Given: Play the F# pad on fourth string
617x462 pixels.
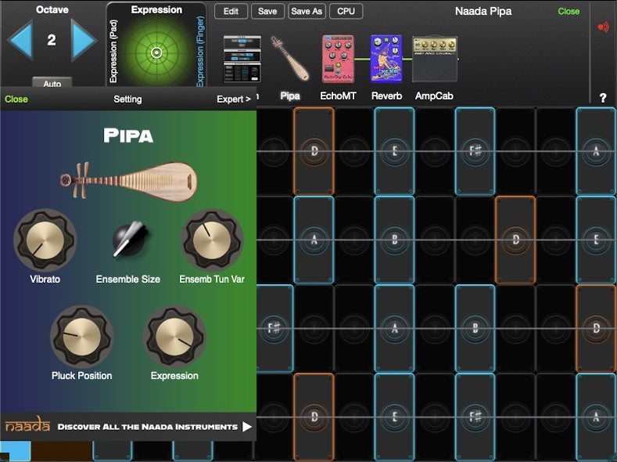Looking at the screenshot, I should point(475,417).
